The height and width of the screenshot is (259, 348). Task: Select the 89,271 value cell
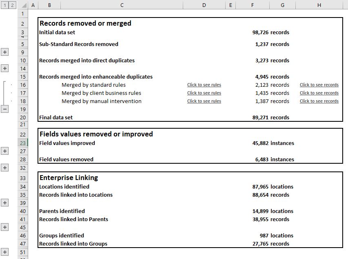253,117
